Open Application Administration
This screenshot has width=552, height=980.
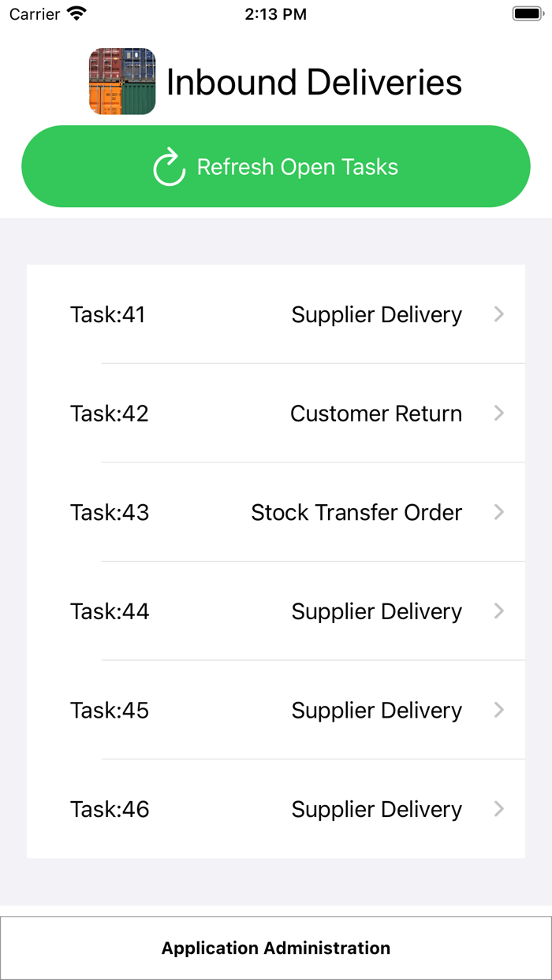(276, 948)
